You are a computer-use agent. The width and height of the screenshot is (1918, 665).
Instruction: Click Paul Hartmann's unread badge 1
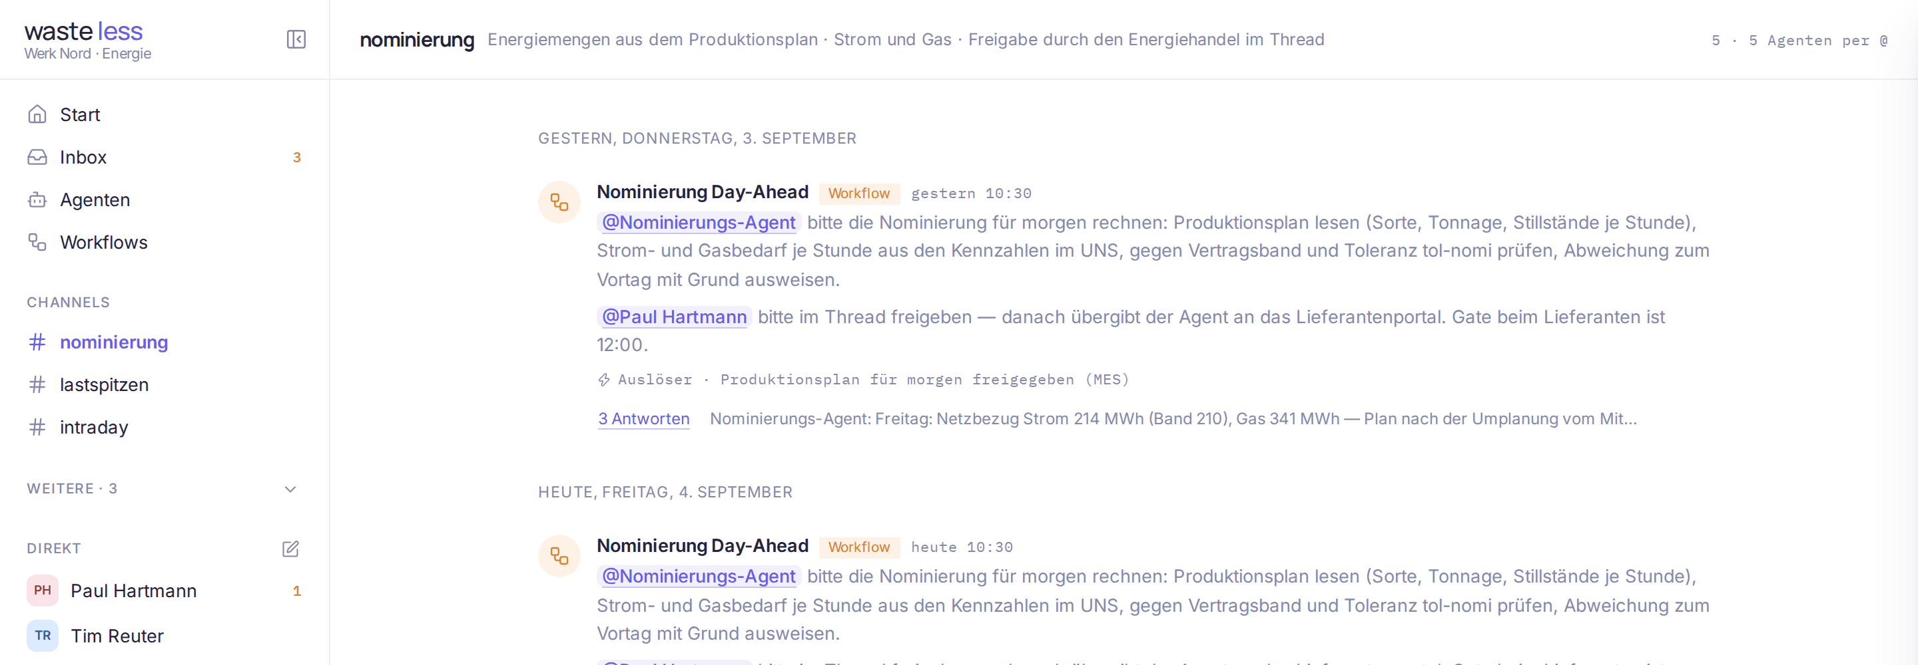(x=296, y=591)
